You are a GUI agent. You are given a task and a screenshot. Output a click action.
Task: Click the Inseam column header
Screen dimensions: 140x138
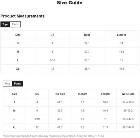[x=83, y=94]
